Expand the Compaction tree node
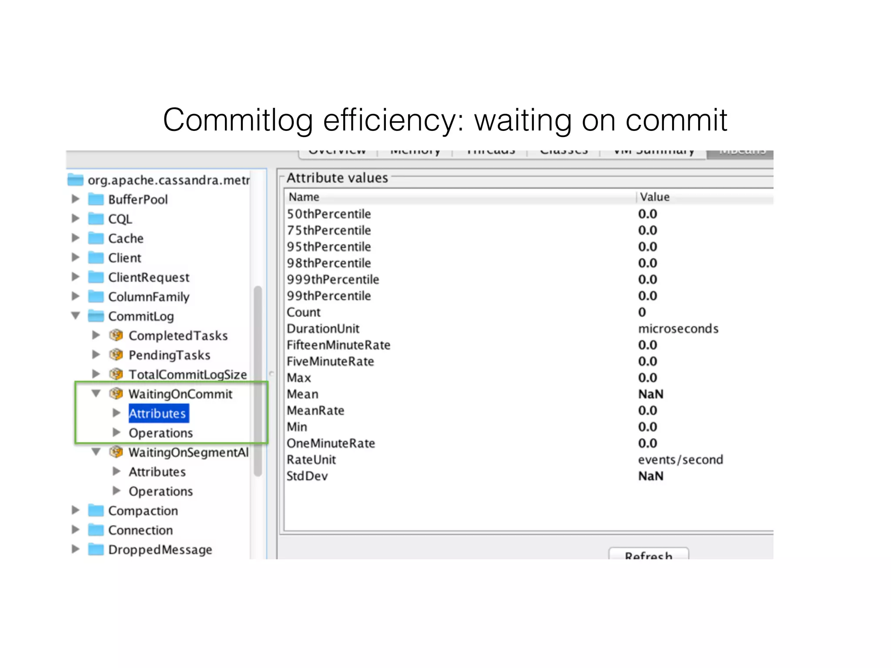This screenshot has height=668, width=891. [x=76, y=510]
